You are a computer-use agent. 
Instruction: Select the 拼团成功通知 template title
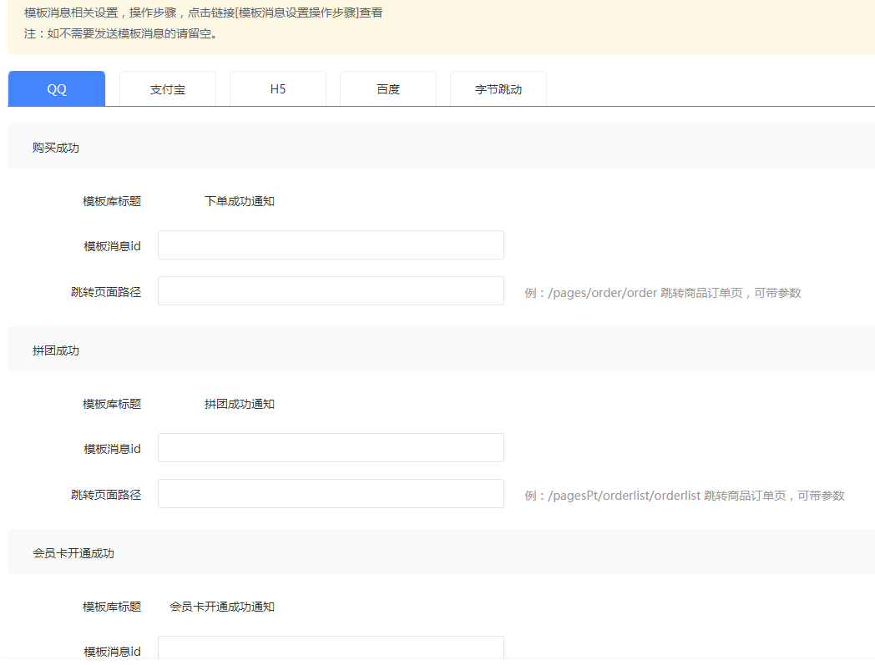240,404
